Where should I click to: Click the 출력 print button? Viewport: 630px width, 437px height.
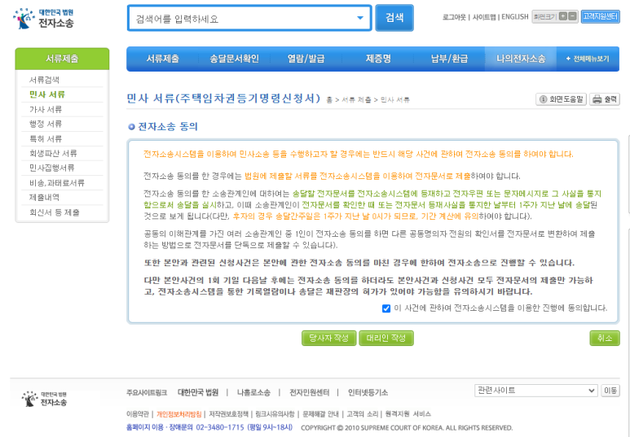(604, 99)
